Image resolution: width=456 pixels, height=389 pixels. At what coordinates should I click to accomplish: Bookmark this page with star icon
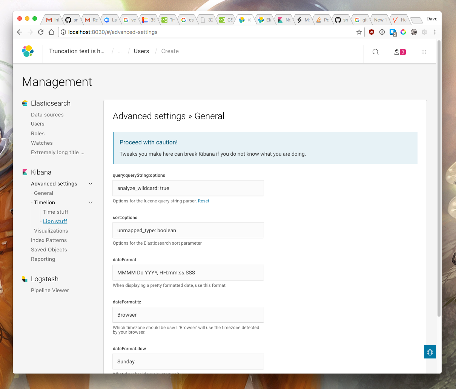(359, 32)
